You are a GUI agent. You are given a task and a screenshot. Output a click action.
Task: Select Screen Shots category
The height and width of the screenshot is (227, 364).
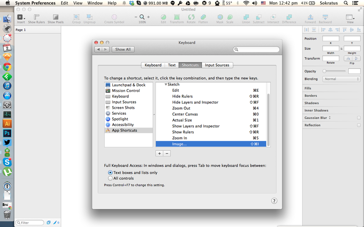(x=129, y=108)
